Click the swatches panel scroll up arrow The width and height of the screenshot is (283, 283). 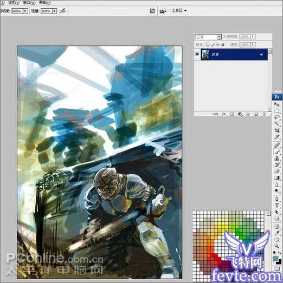tap(268, 213)
